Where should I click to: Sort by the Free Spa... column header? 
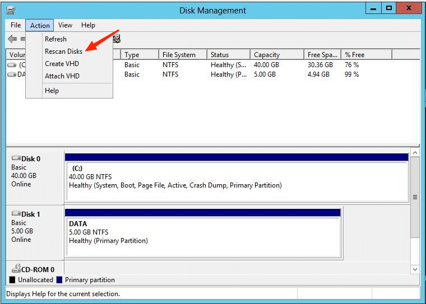click(322, 55)
